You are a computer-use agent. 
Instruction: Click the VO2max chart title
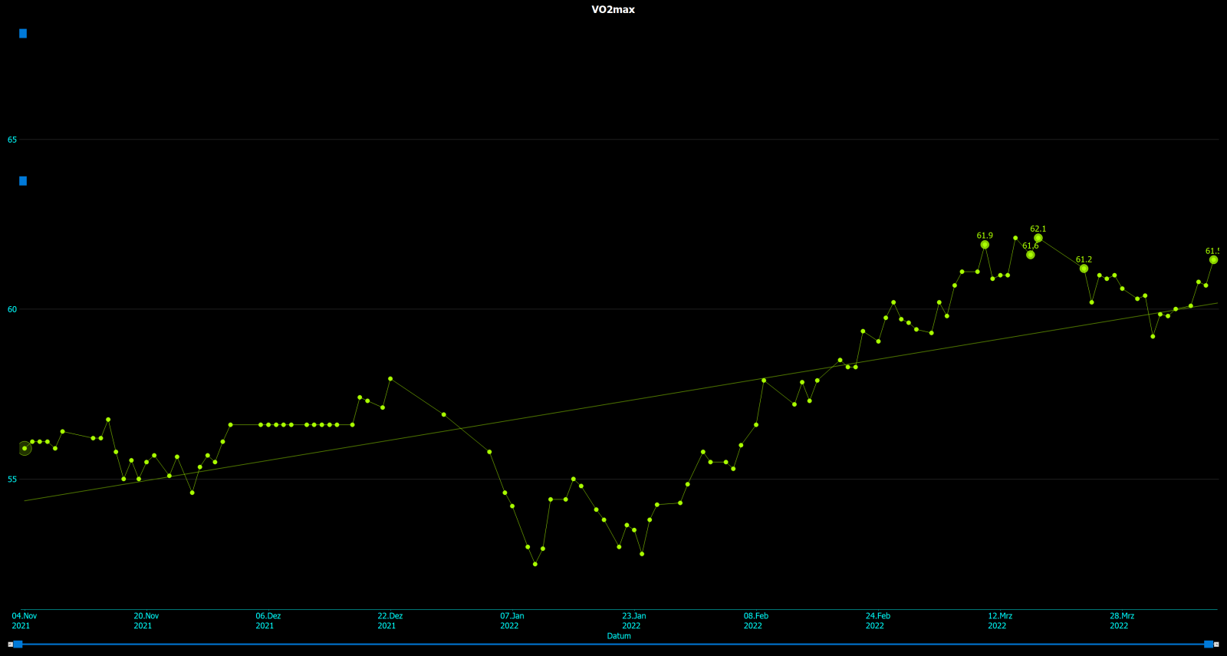click(x=613, y=10)
